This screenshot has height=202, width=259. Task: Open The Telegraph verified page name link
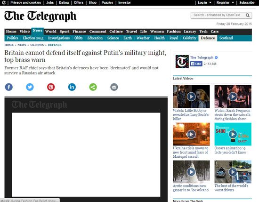202,57
